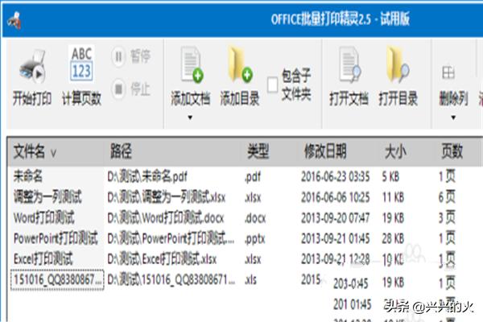Click the path D:\测试\调整为一列测试.xlsx
483x322 pixels.
coord(167,197)
